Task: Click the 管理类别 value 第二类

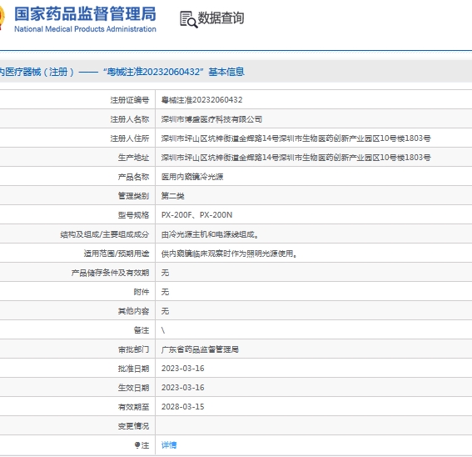Action: tap(173, 196)
